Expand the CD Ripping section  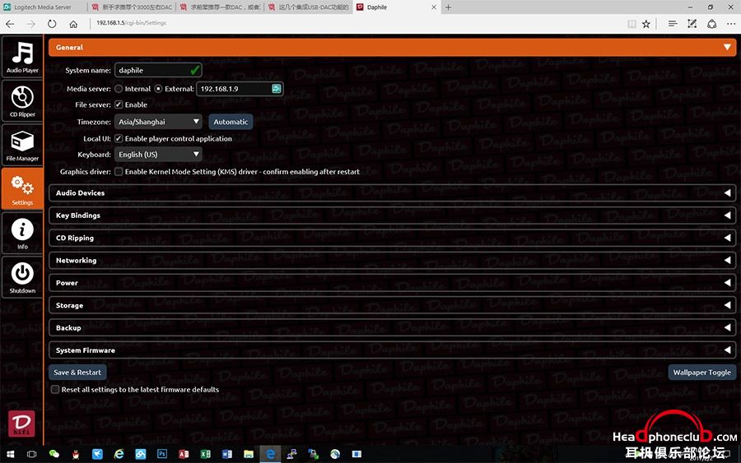(392, 238)
